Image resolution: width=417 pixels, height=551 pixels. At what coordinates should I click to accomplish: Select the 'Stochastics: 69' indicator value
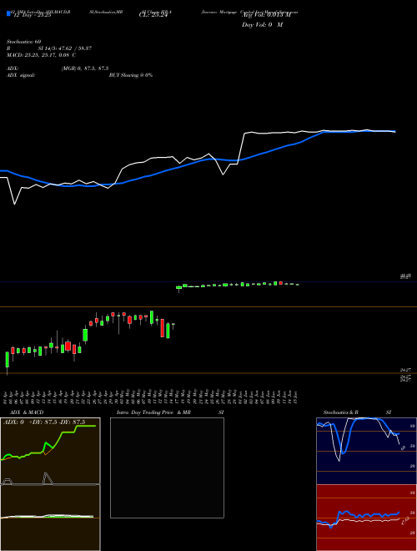point(24,42)
